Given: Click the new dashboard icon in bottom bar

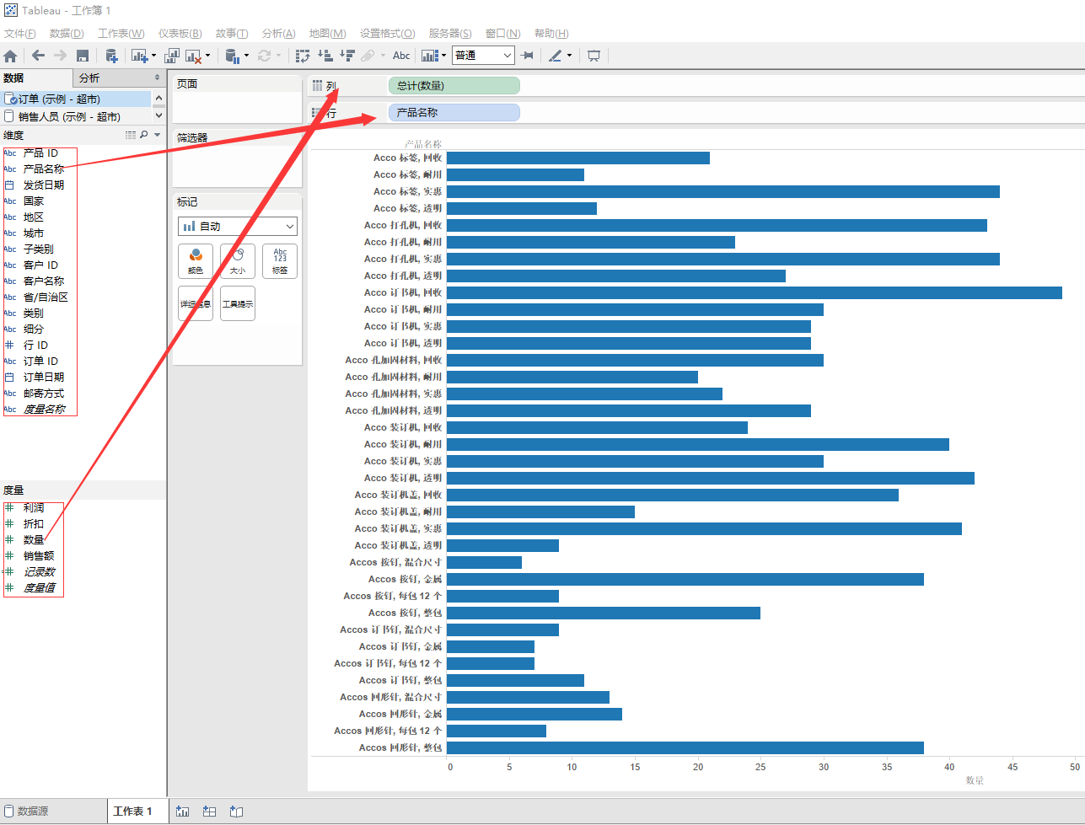Looking at the screenshot, I should coord(209,812).
